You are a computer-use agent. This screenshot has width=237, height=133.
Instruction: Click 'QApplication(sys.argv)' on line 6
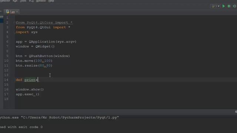tap(53, 42)
